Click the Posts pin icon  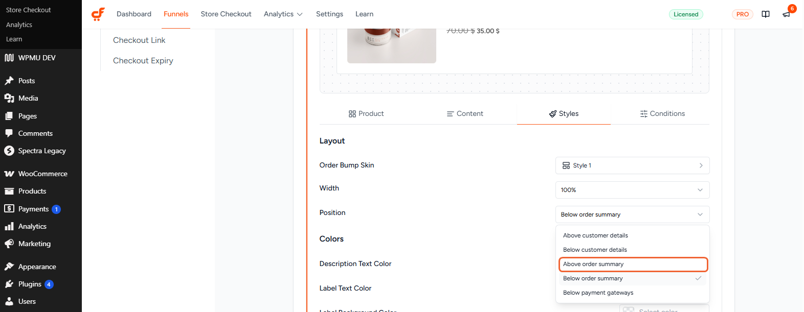click(9, 81)
